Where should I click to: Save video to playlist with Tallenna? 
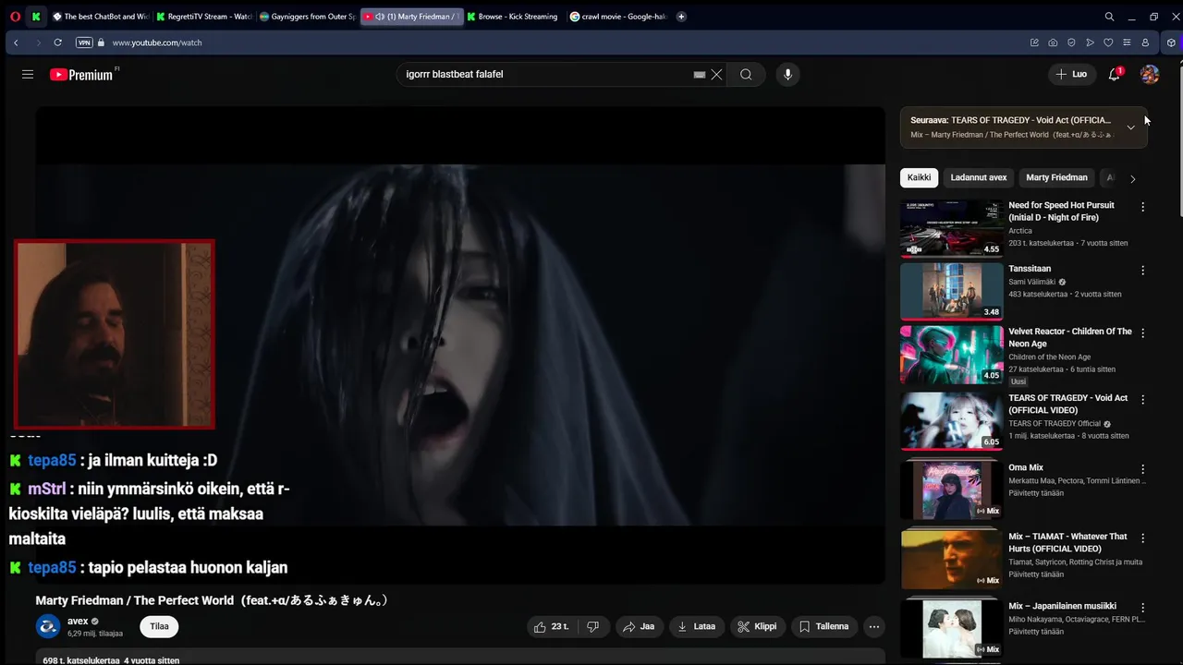click(823, 626)
